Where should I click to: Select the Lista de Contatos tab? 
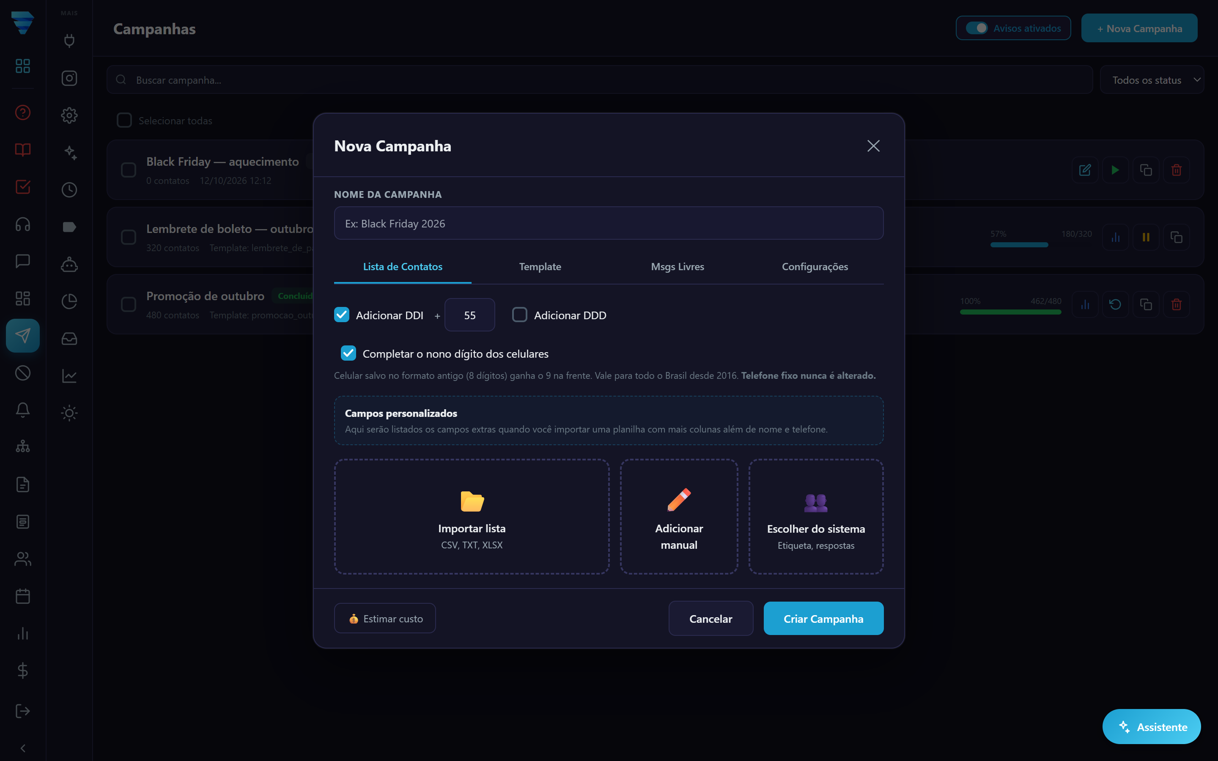coord(403,267)
